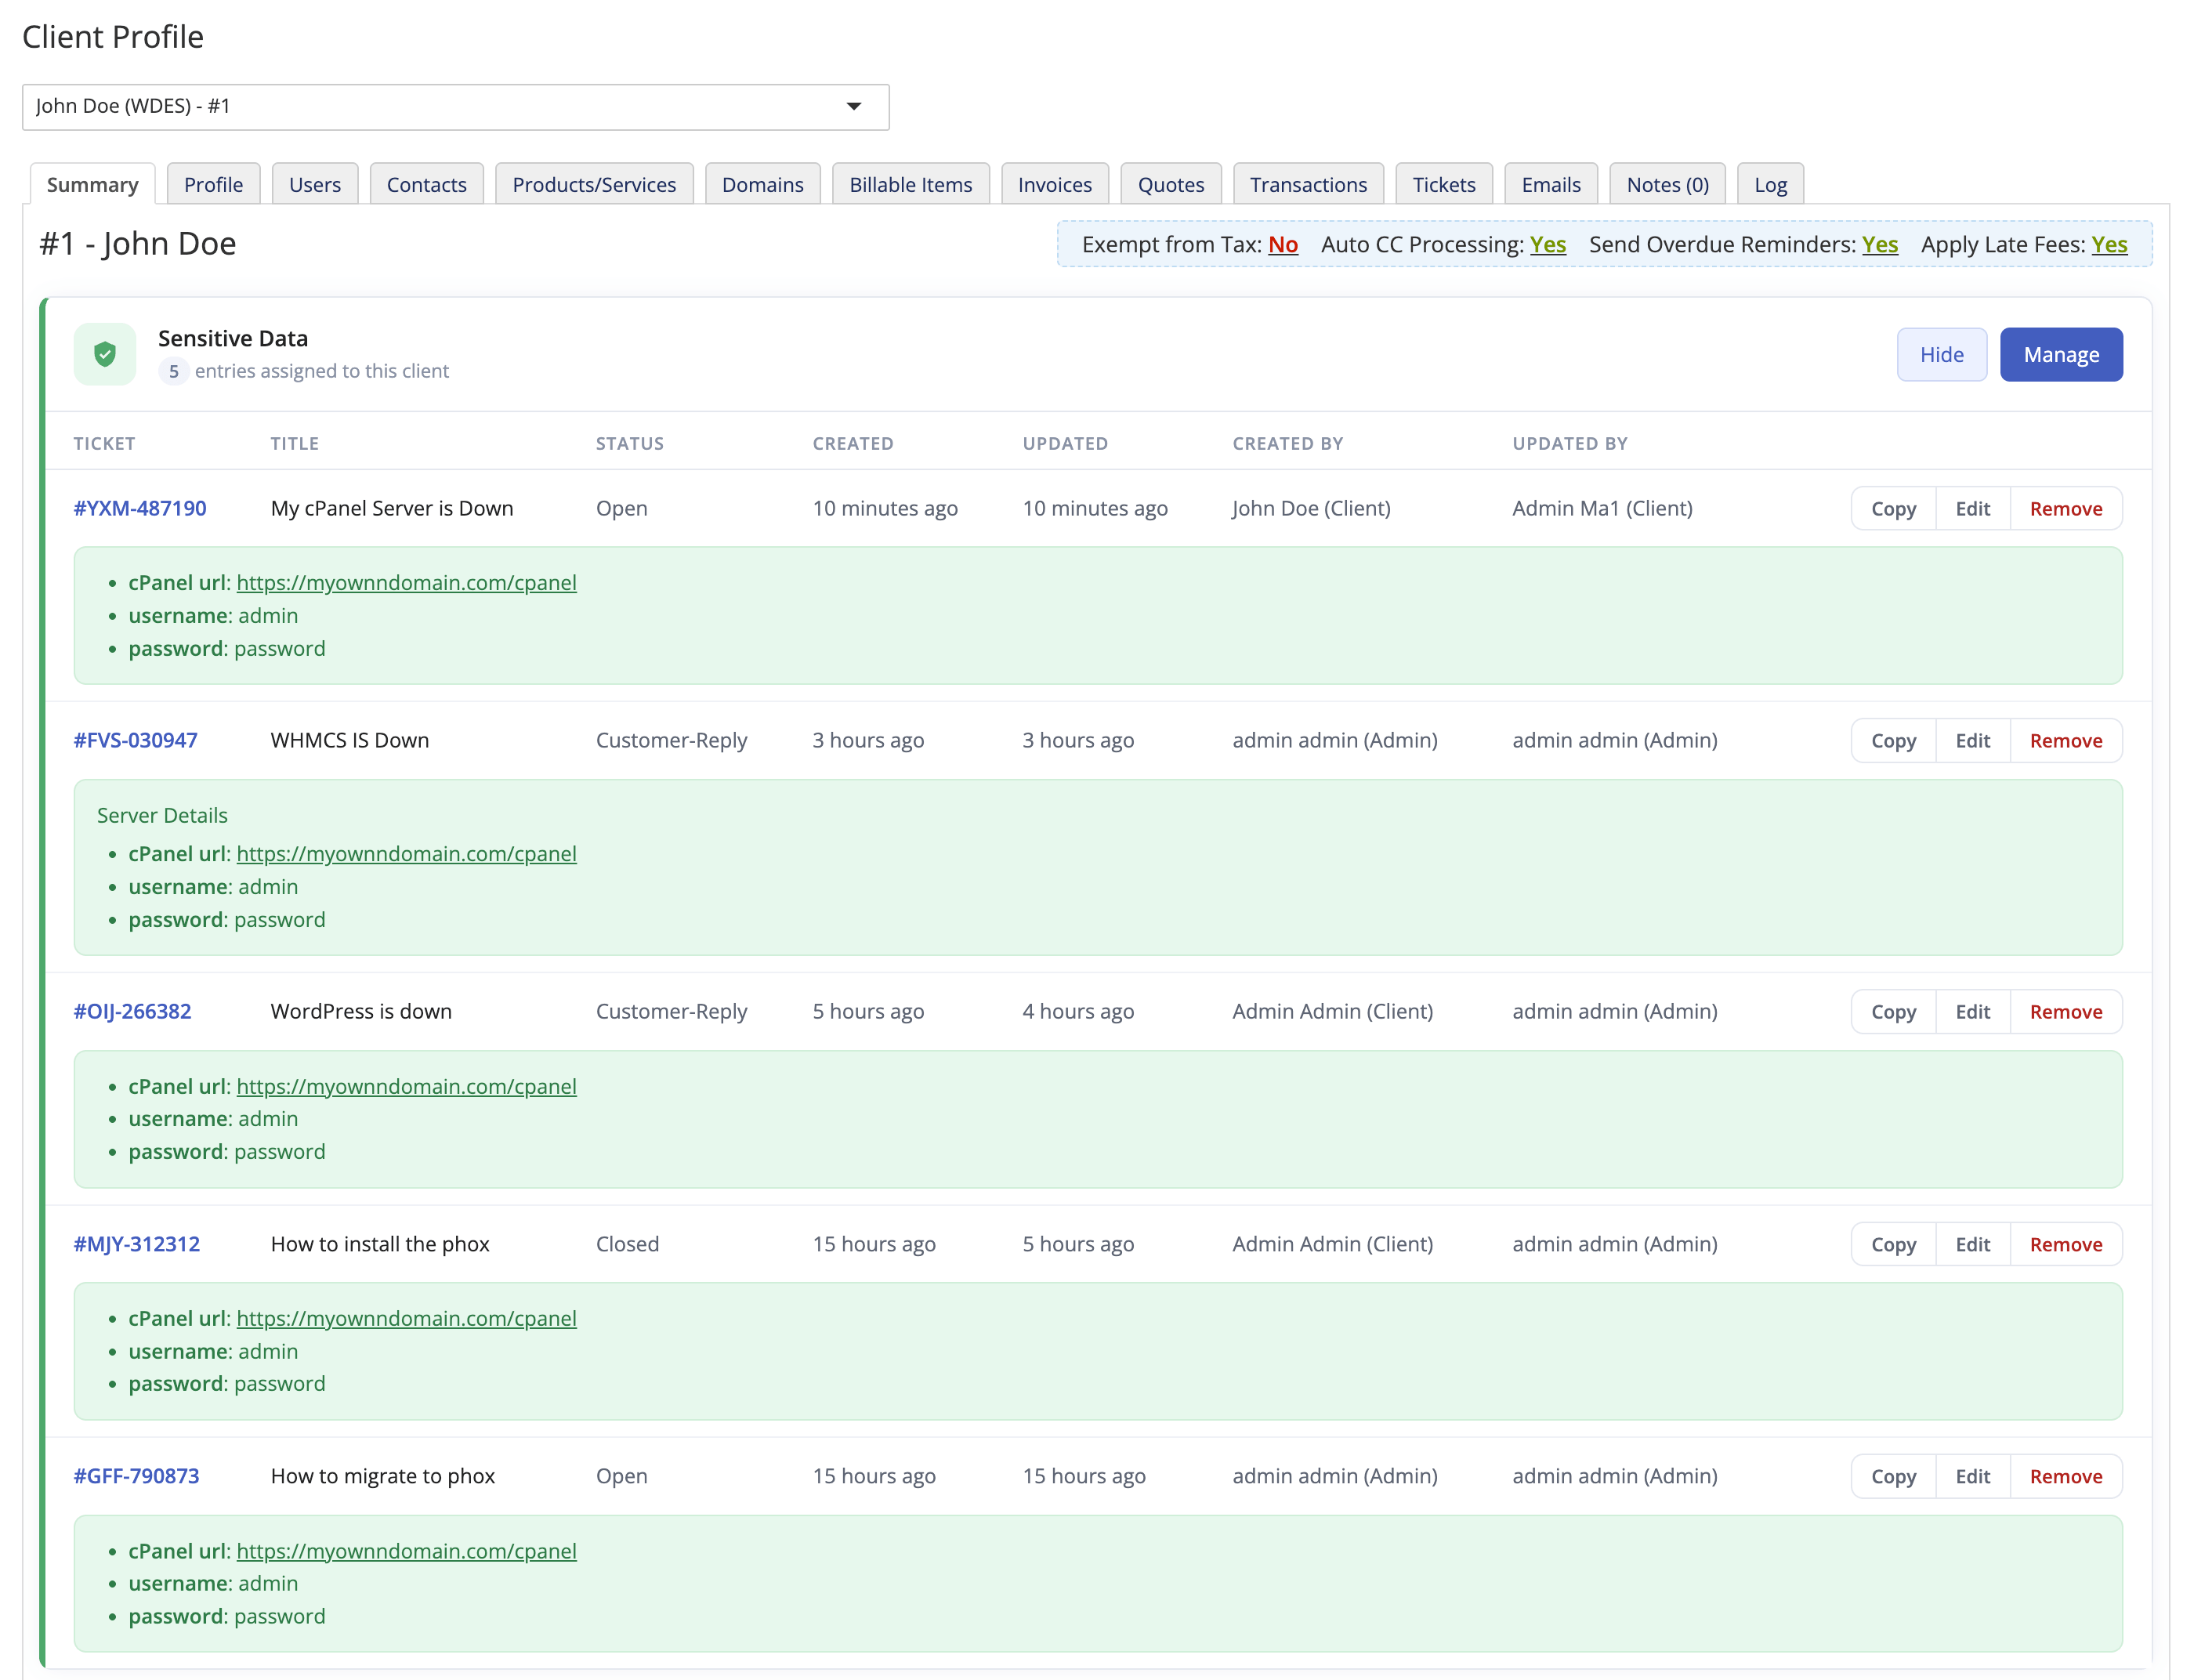This screenshot has width=2194, height=1680.
Task: Click the 'Server Details' heading text
Action: click(x=162, y=816)
